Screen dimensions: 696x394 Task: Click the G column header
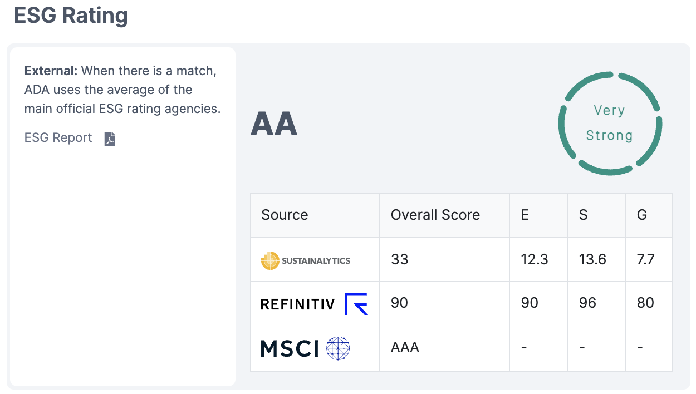click(x=642, y=215)
